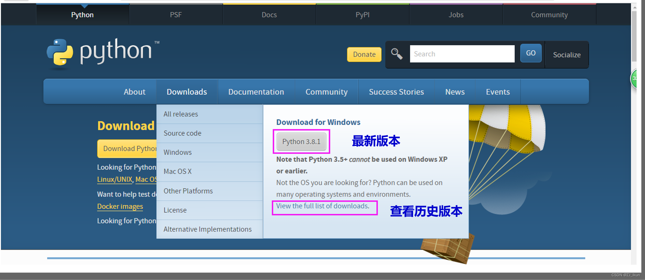Click the "Docker images" link

coord(120,206)
